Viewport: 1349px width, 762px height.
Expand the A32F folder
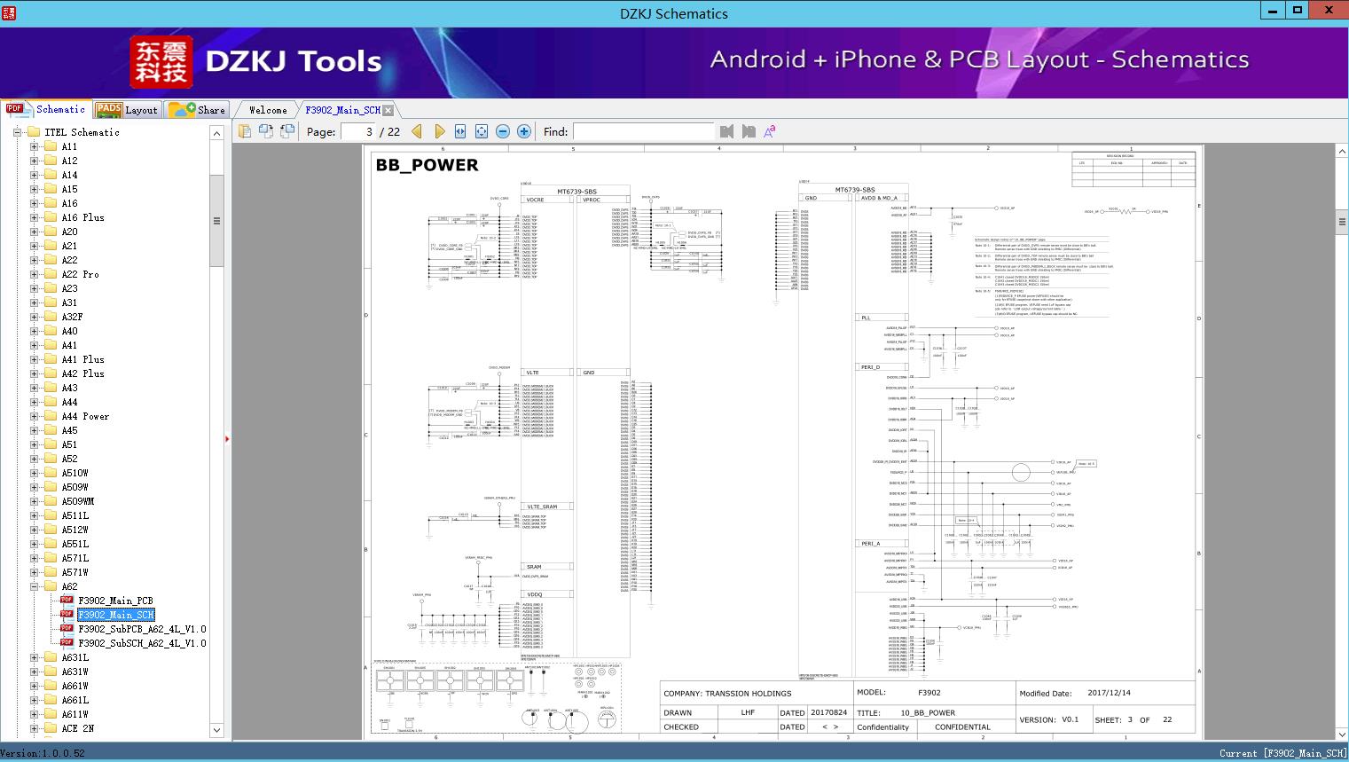34,317
